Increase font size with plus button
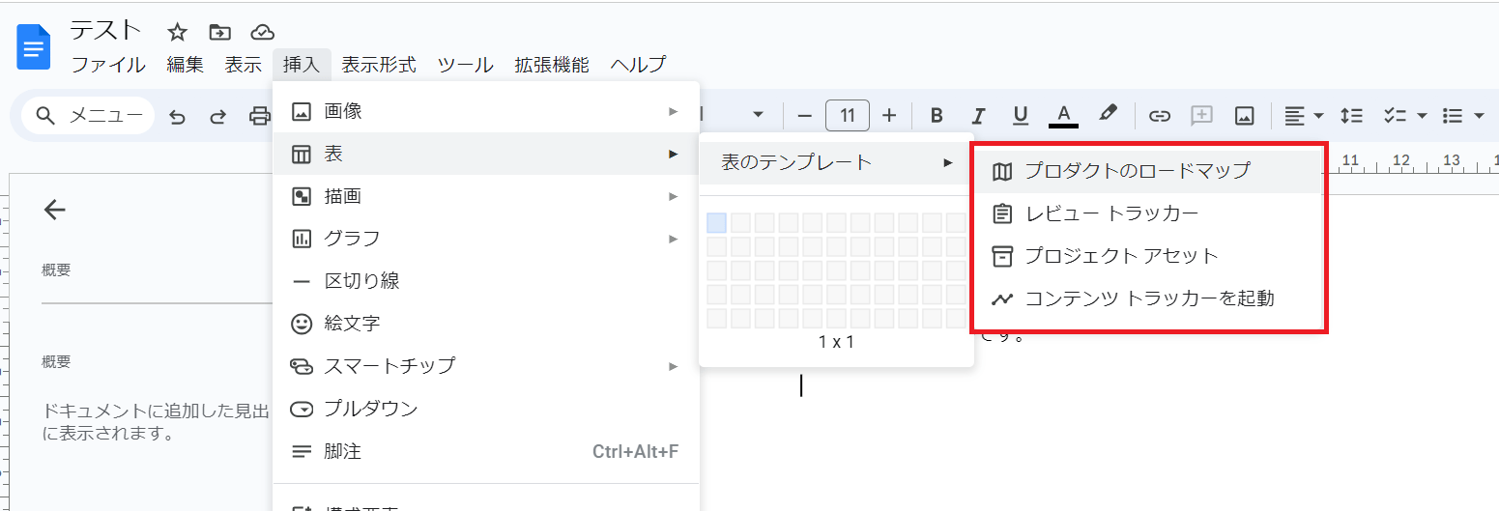Screen dimensions: 1499x511 click(889, 116)
